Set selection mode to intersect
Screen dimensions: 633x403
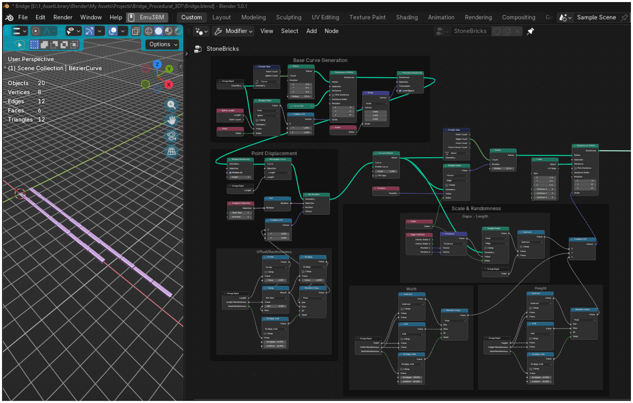point(74,44)
